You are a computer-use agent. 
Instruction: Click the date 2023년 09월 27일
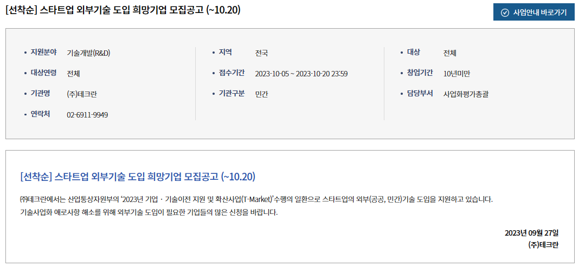pos(532,233)
